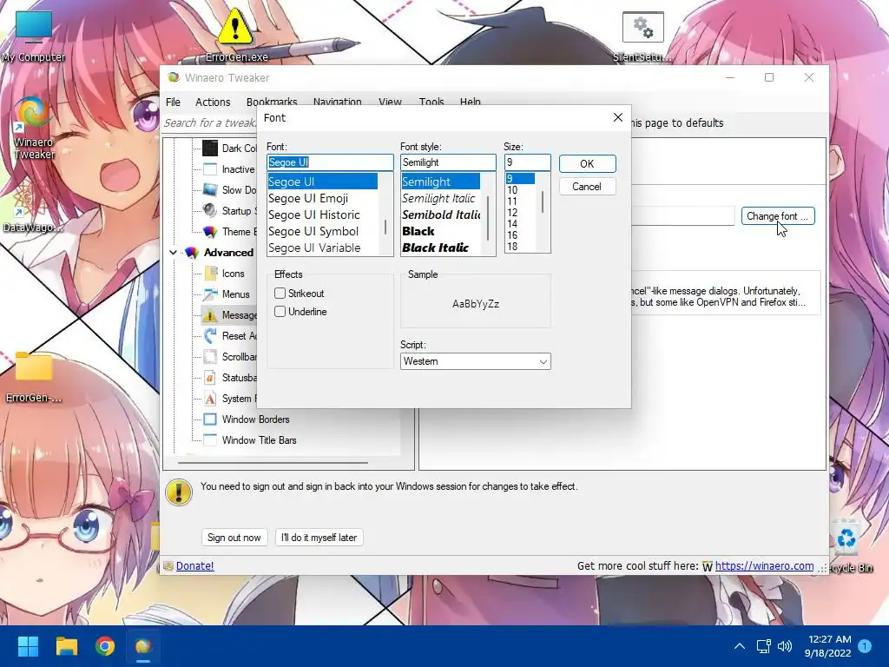
Task: Open File Explorer from taskbar
Action: pyautogui.click(x=66, y=646)
